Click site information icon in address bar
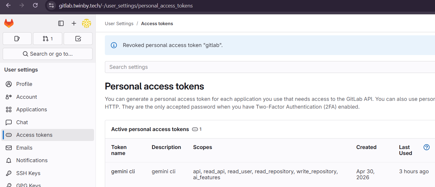435x187 pixels. (x=51, y=6)
